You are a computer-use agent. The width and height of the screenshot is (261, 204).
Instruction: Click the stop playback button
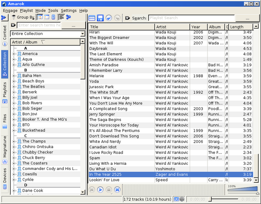(x=109, y=190)
